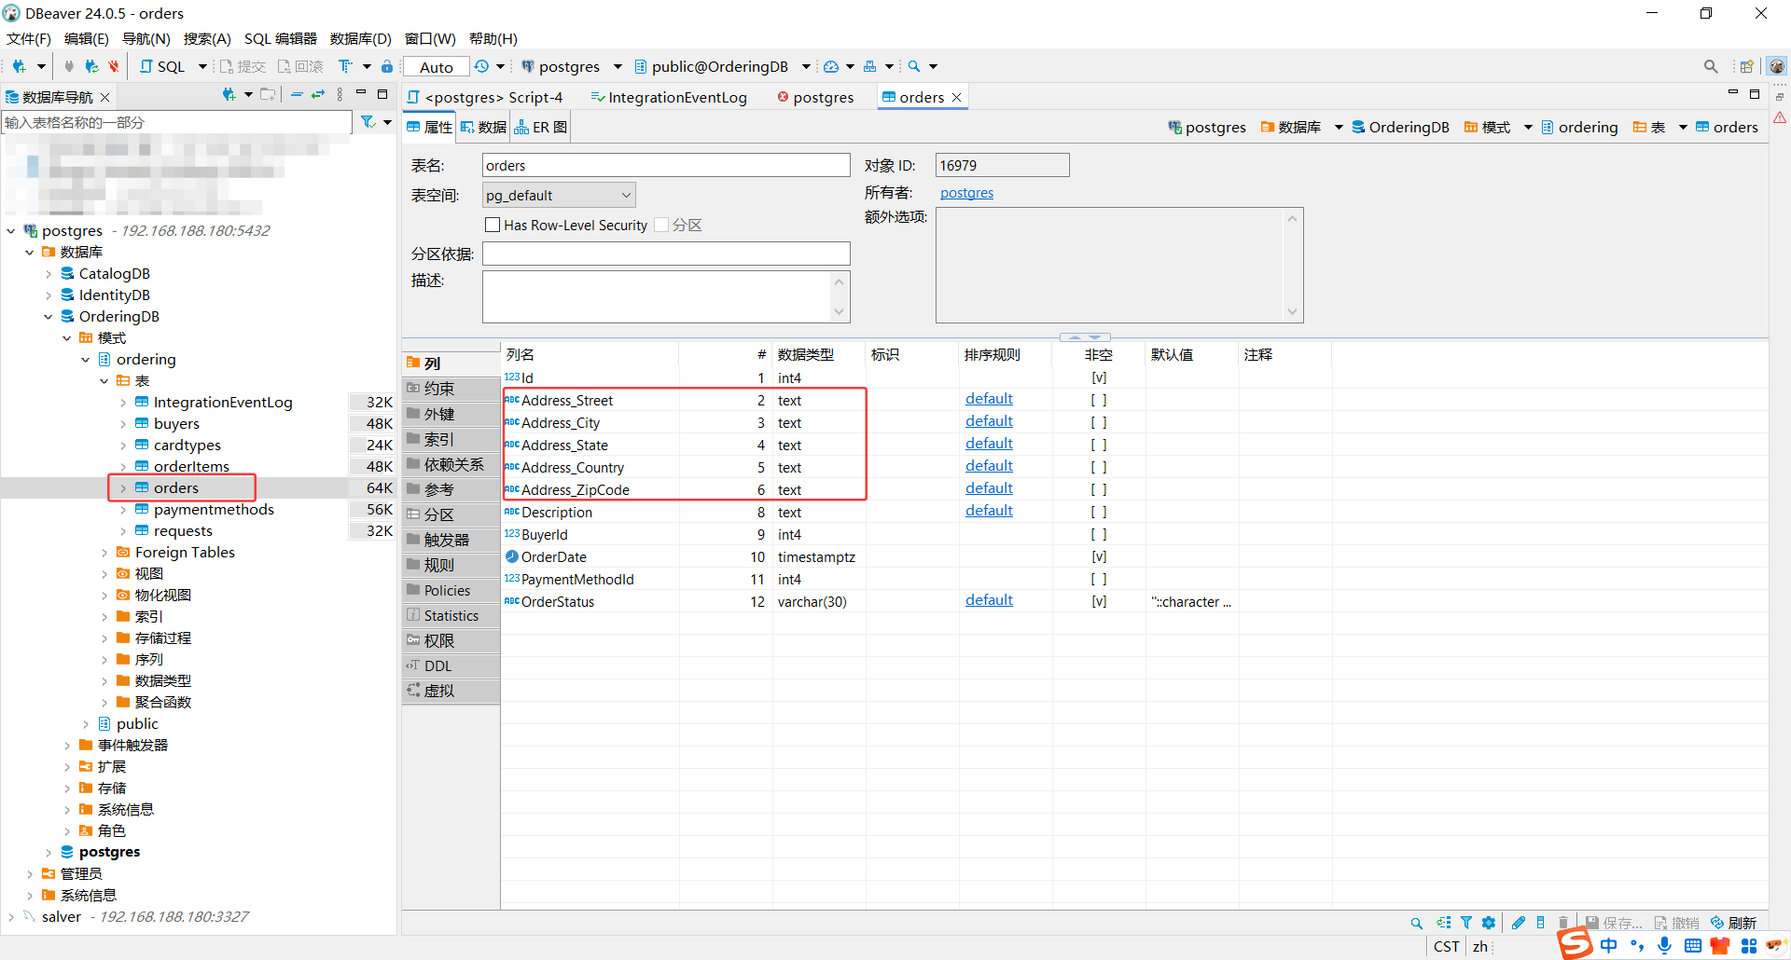Click default collation link for OrderStatus

point(989,600)
